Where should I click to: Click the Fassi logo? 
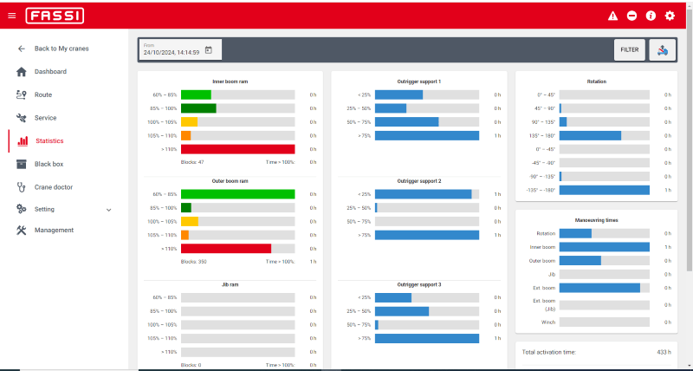(55, 16)
